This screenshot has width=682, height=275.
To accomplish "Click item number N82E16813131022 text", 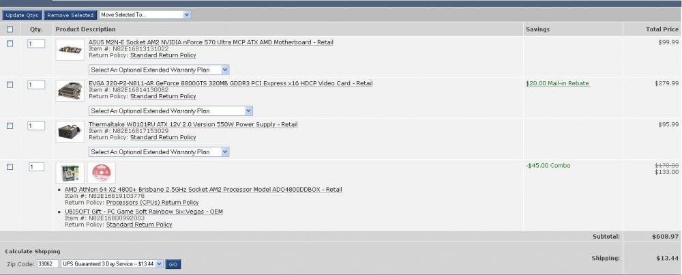I will [140, 48].
